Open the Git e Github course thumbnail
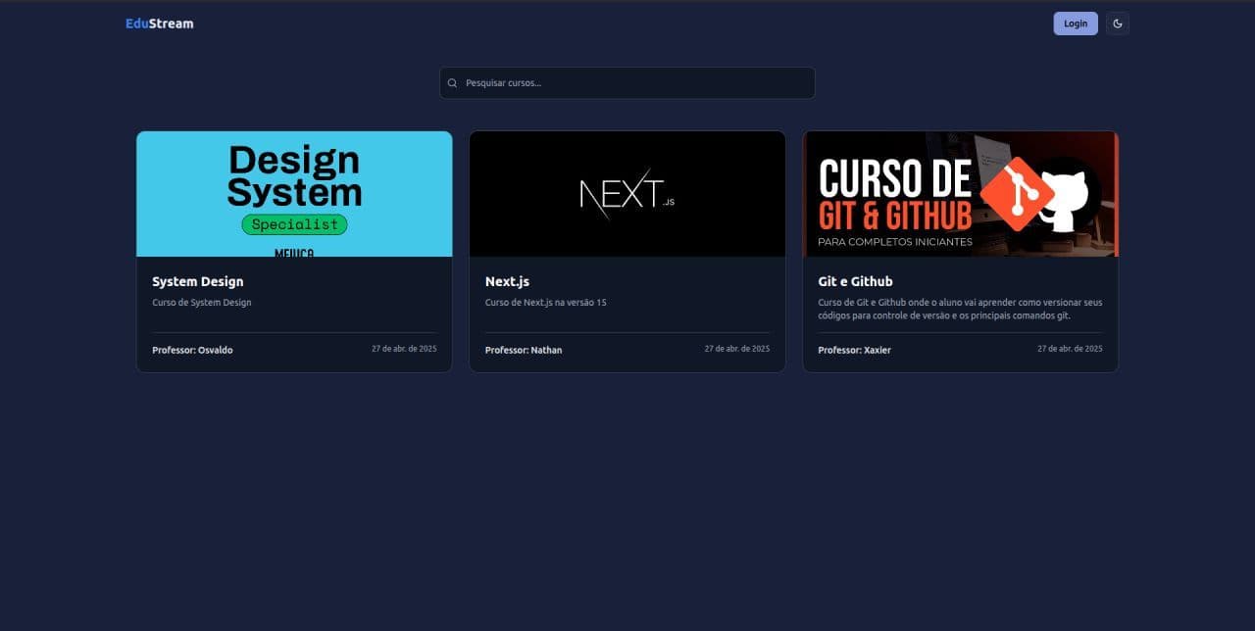This screenshot has width=1255, height=631. [x=960, y=193]
